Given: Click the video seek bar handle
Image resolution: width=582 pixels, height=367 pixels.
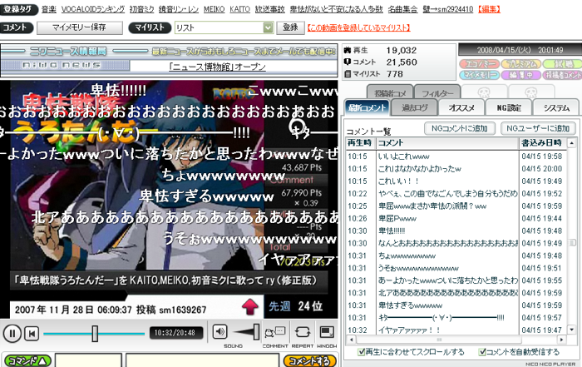Looking at the screenshot, I should tap(95, 334).
